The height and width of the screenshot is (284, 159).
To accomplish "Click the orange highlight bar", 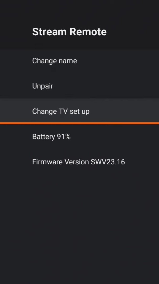I will tap(79, 123).
